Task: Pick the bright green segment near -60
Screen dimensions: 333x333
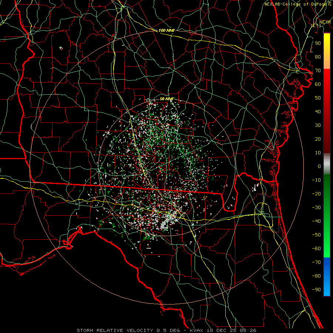Action: [x=327, y=249]
